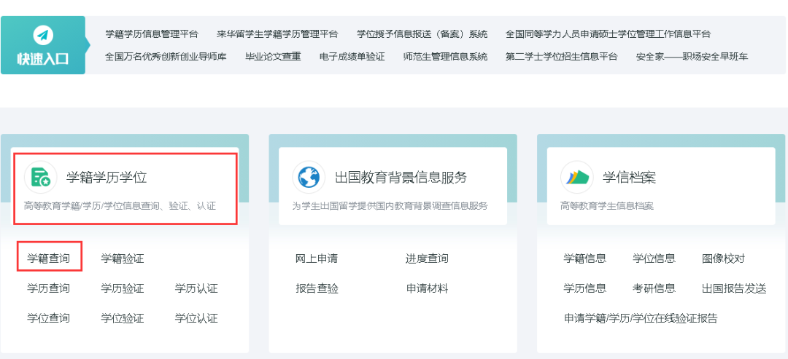Click the 快速入口 label
Viewport: 788px width, 359px height.
pos(43,59)
